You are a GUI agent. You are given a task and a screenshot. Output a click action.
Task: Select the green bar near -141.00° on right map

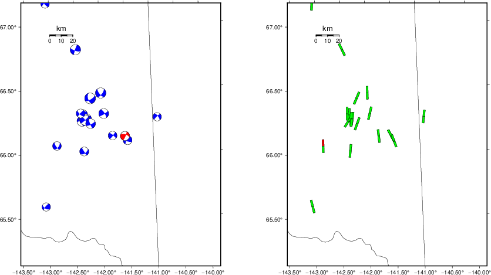(423, 116)
